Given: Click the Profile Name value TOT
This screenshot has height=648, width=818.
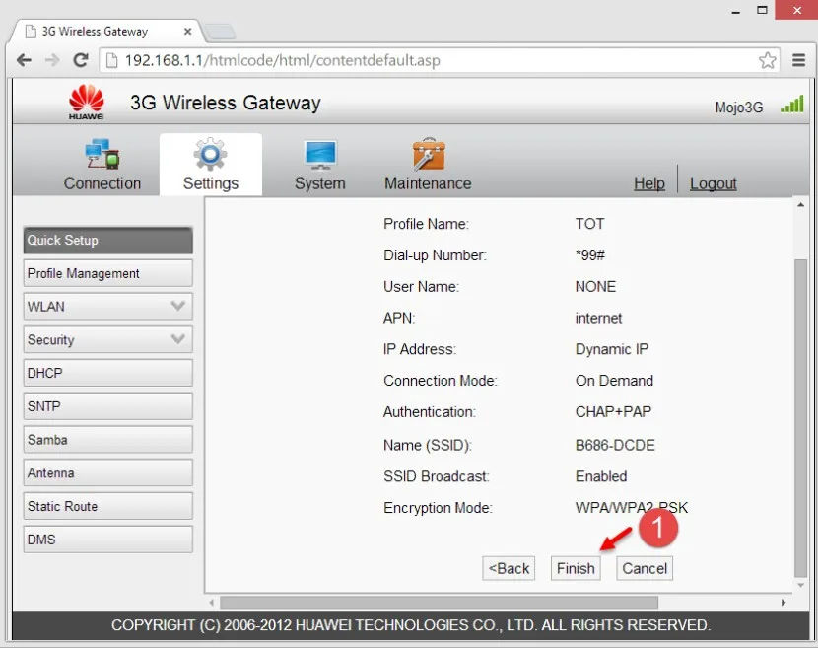Looking at the screenshot, I should [x=589, y=224].
